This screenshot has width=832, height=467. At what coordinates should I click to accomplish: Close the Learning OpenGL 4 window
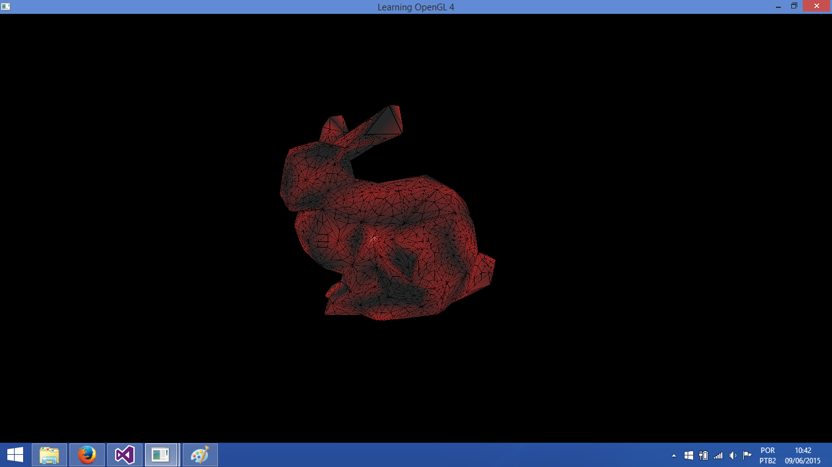[x=817, y=6]
